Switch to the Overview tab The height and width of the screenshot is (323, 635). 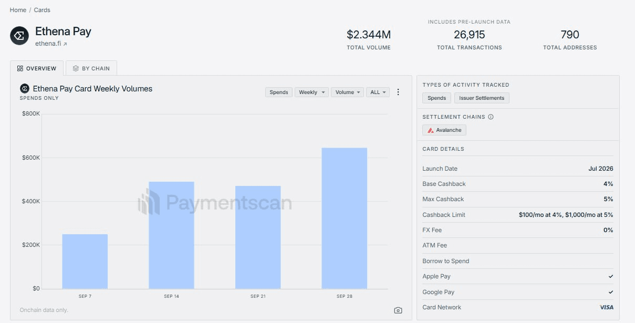[x=37, y=68]
